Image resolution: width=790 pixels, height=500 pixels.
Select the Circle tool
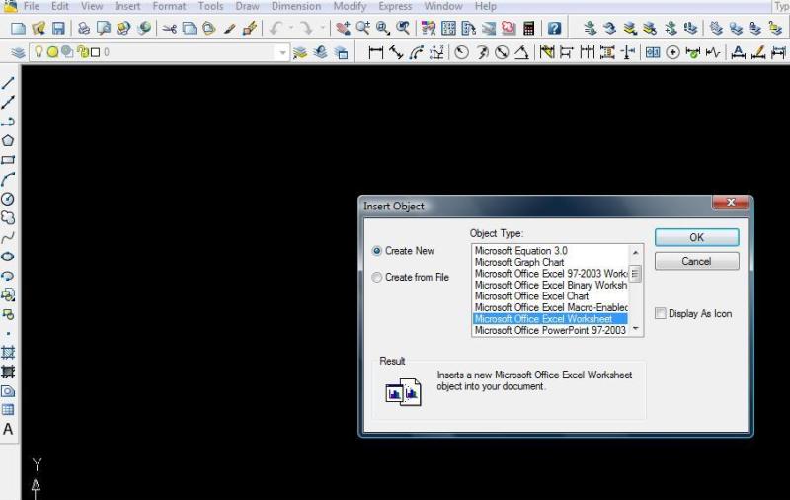coord(8,199)
